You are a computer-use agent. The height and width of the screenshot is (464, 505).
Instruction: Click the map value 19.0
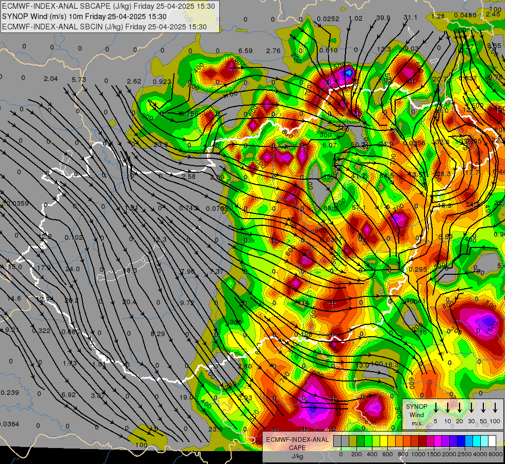tap(186, 397)
